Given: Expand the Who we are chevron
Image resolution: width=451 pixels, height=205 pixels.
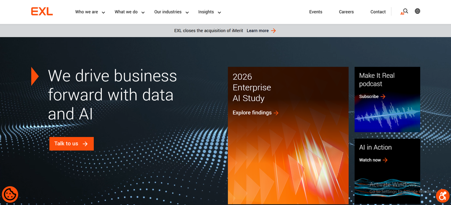Looking at the screenshot, I should 103,12.
